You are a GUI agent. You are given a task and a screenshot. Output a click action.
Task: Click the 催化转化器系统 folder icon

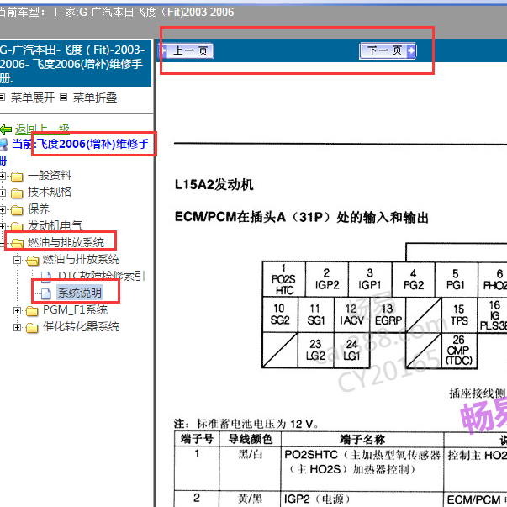pyautogui.click(x=32, y=328)
